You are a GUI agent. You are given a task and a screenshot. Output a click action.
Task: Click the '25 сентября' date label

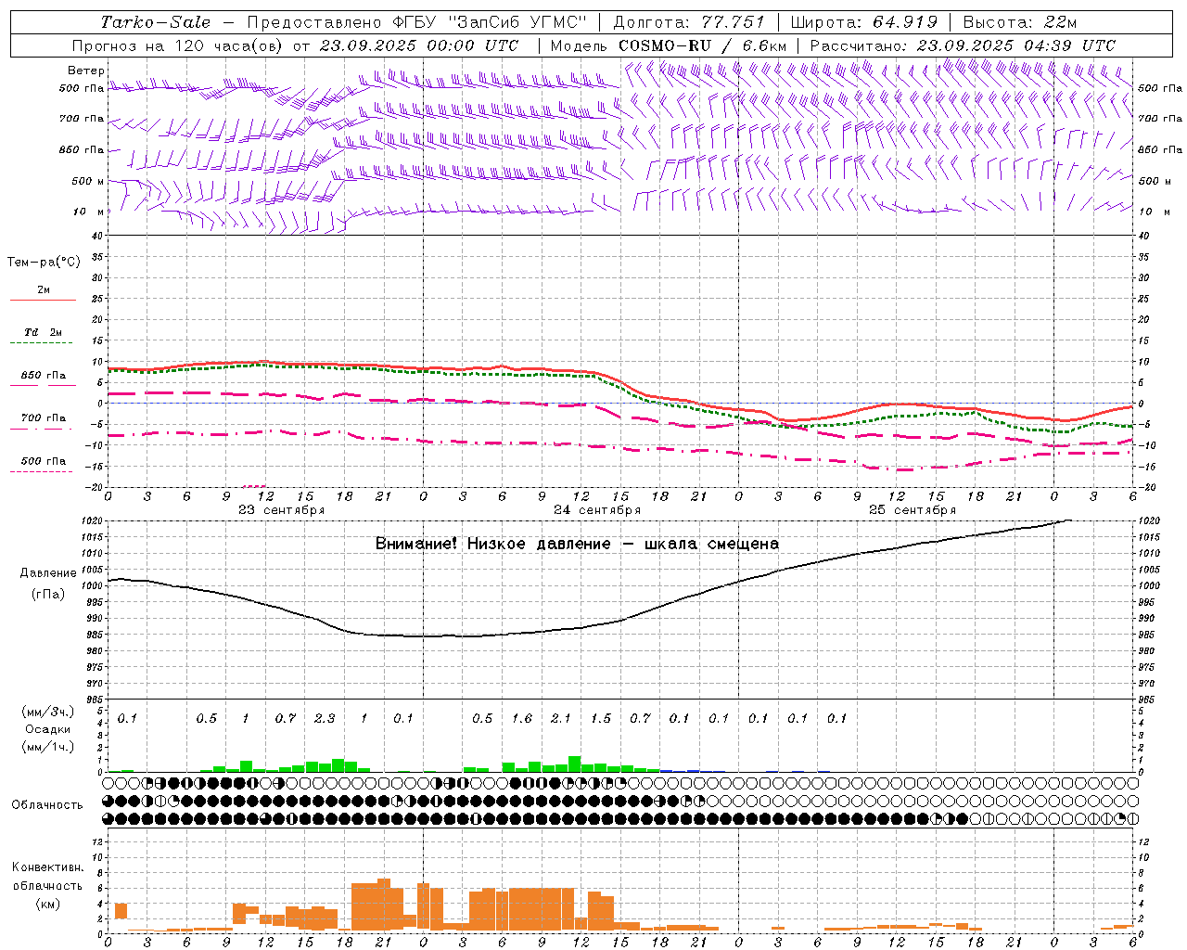pos(913,510)
